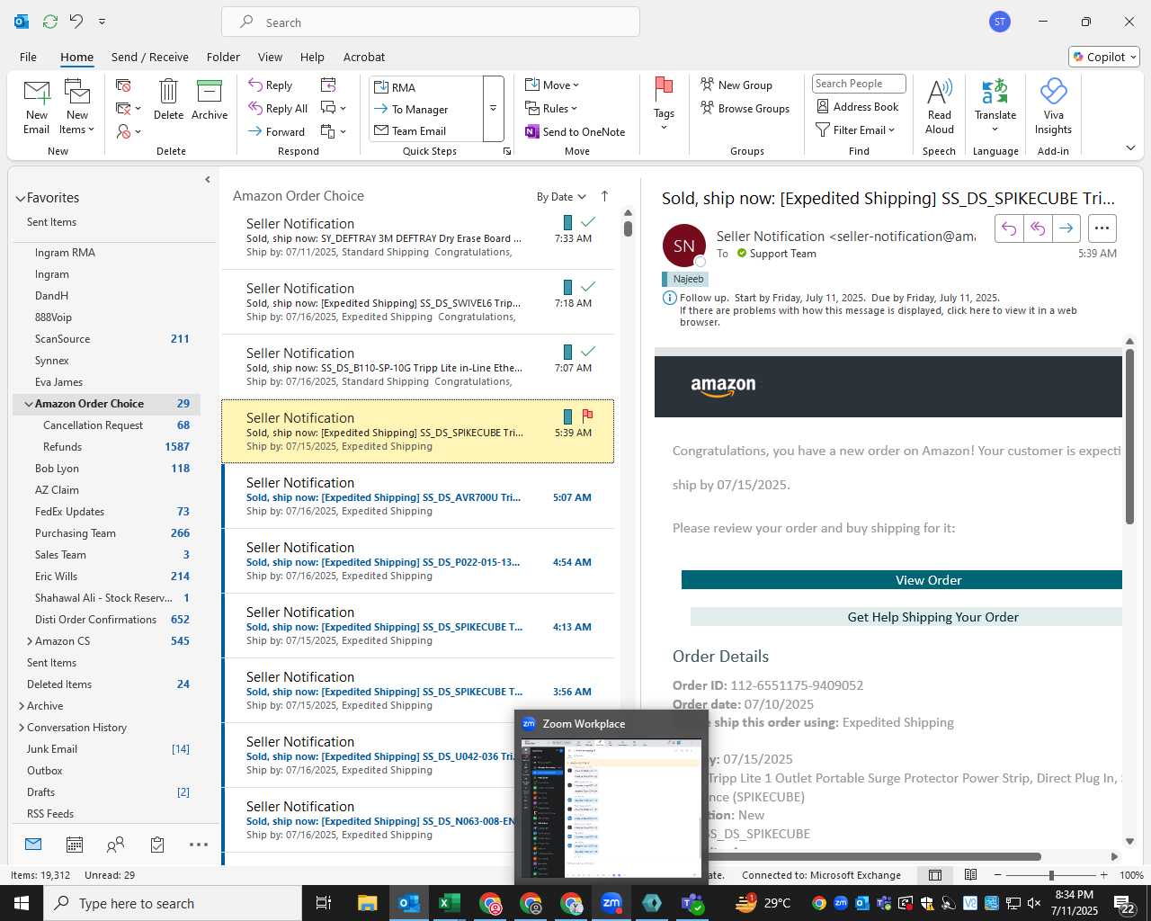Adjust the zoom slider in status bar
This screenshot has height=921, width=1151.
1050,875
